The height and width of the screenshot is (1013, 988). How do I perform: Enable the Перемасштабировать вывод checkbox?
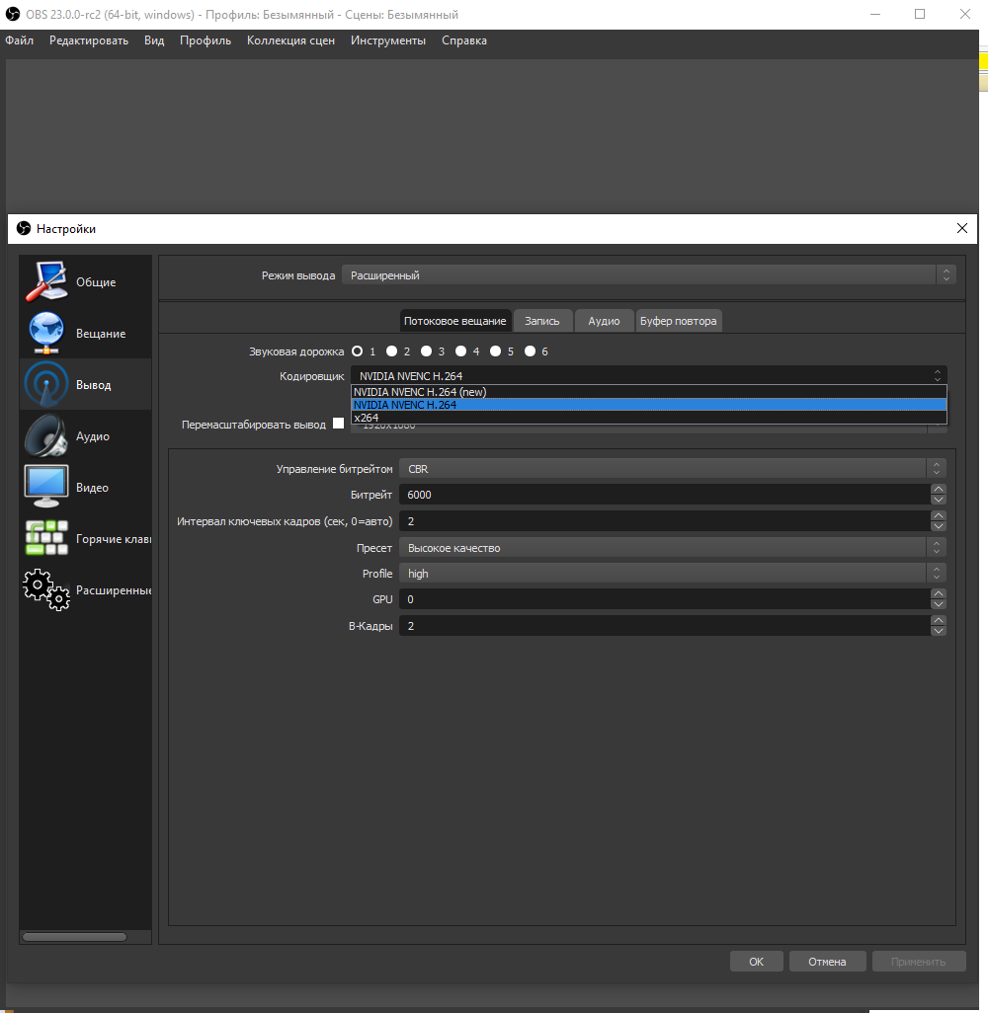point(338,424)
